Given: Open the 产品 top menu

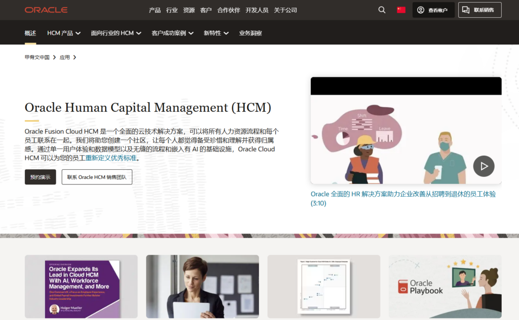Looking at the screenshot, I should pyautogui.click(x=155, y=10).
